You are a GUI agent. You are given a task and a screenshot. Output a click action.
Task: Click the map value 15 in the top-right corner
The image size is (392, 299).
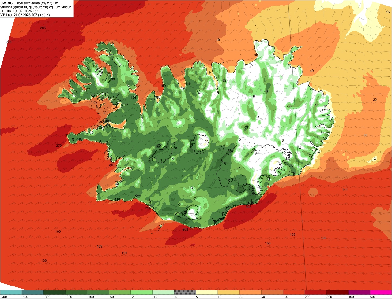click(x=388, y=12)
